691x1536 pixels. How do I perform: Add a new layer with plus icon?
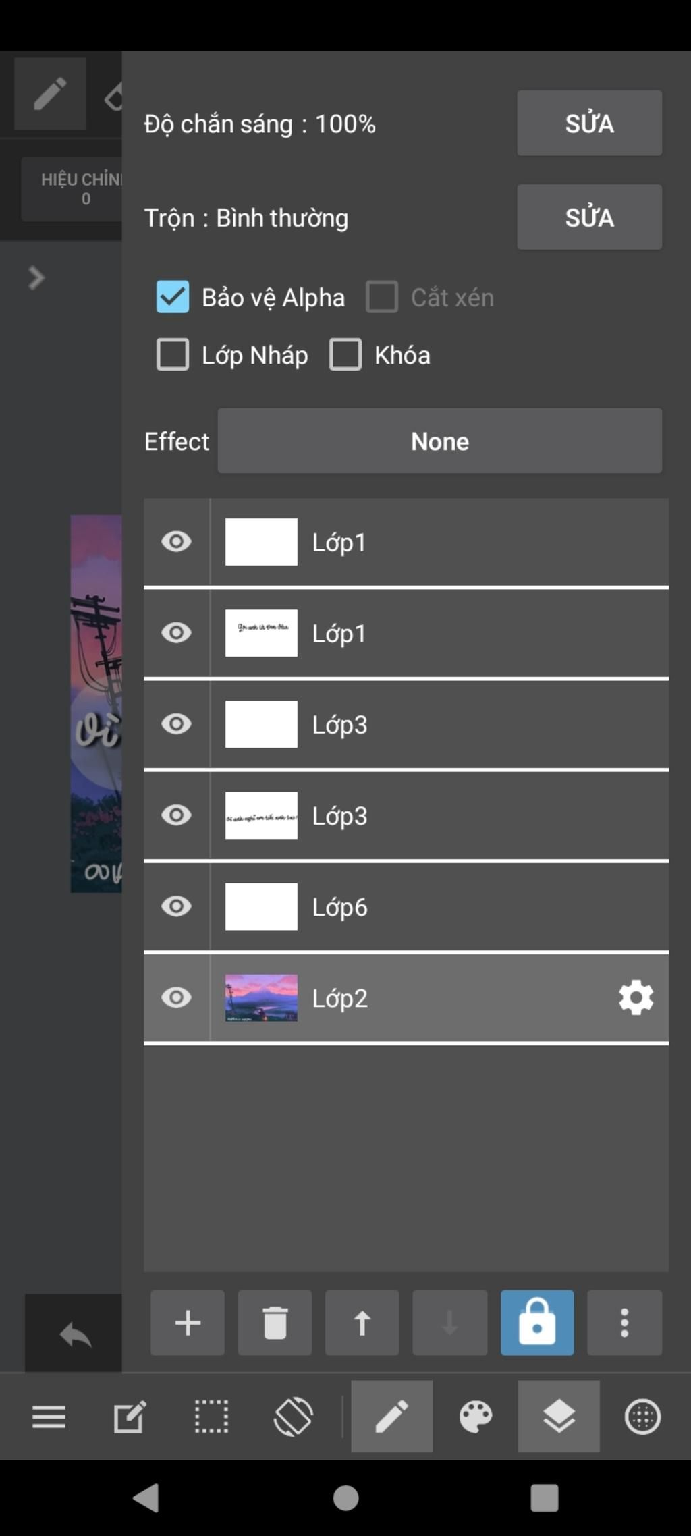(x=188, y=1323)
